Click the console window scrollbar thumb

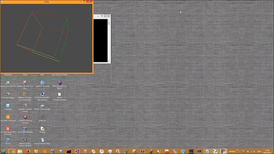(109, 23)
